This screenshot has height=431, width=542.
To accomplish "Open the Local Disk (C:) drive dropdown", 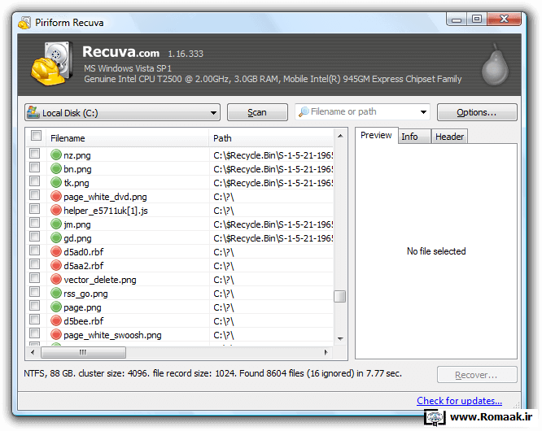I will tap(122, 112).
